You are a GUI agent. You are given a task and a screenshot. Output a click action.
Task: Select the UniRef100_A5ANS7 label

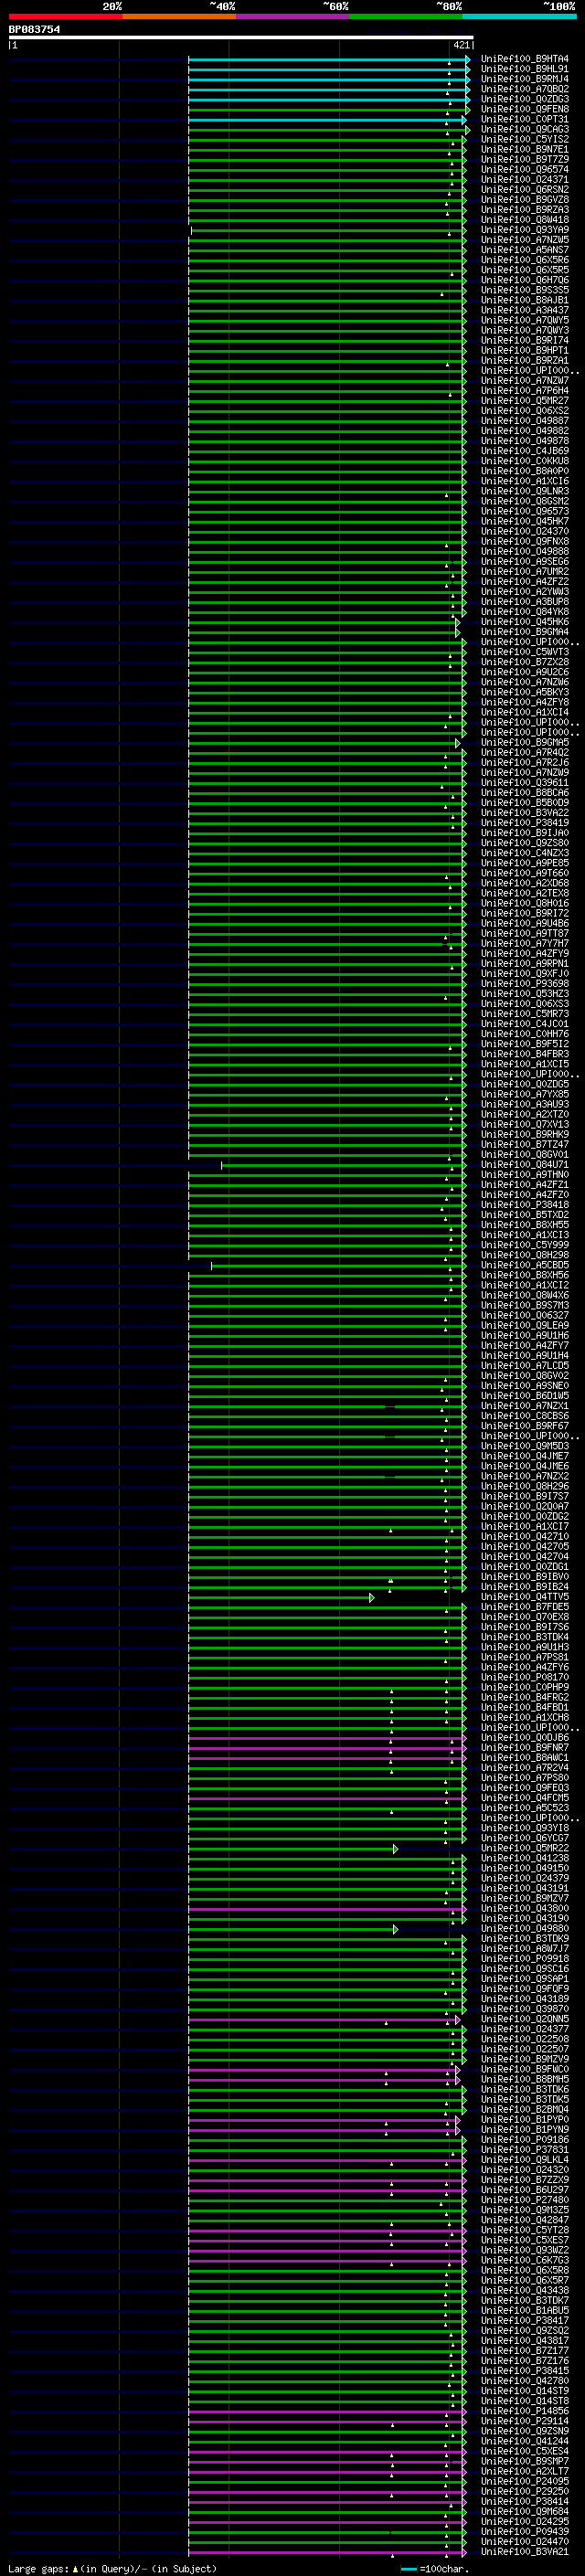point(525,250)
